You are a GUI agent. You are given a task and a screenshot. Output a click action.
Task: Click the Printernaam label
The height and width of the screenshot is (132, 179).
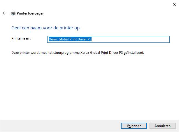pyautogui.click(x=21, y=38)
